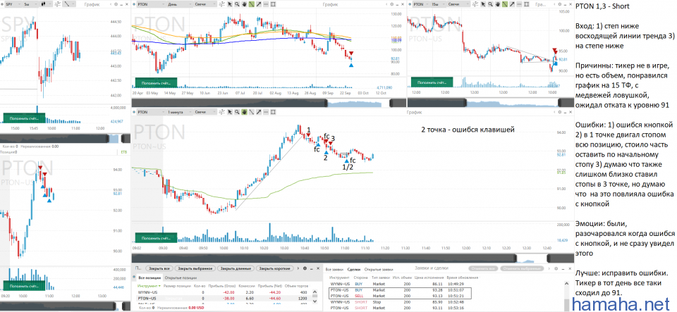Image resolution: width=677 pixels, height=312 pixels.
Task: Click Пополнить счёт button in SPY chart
Action: (x=23, y=117)
